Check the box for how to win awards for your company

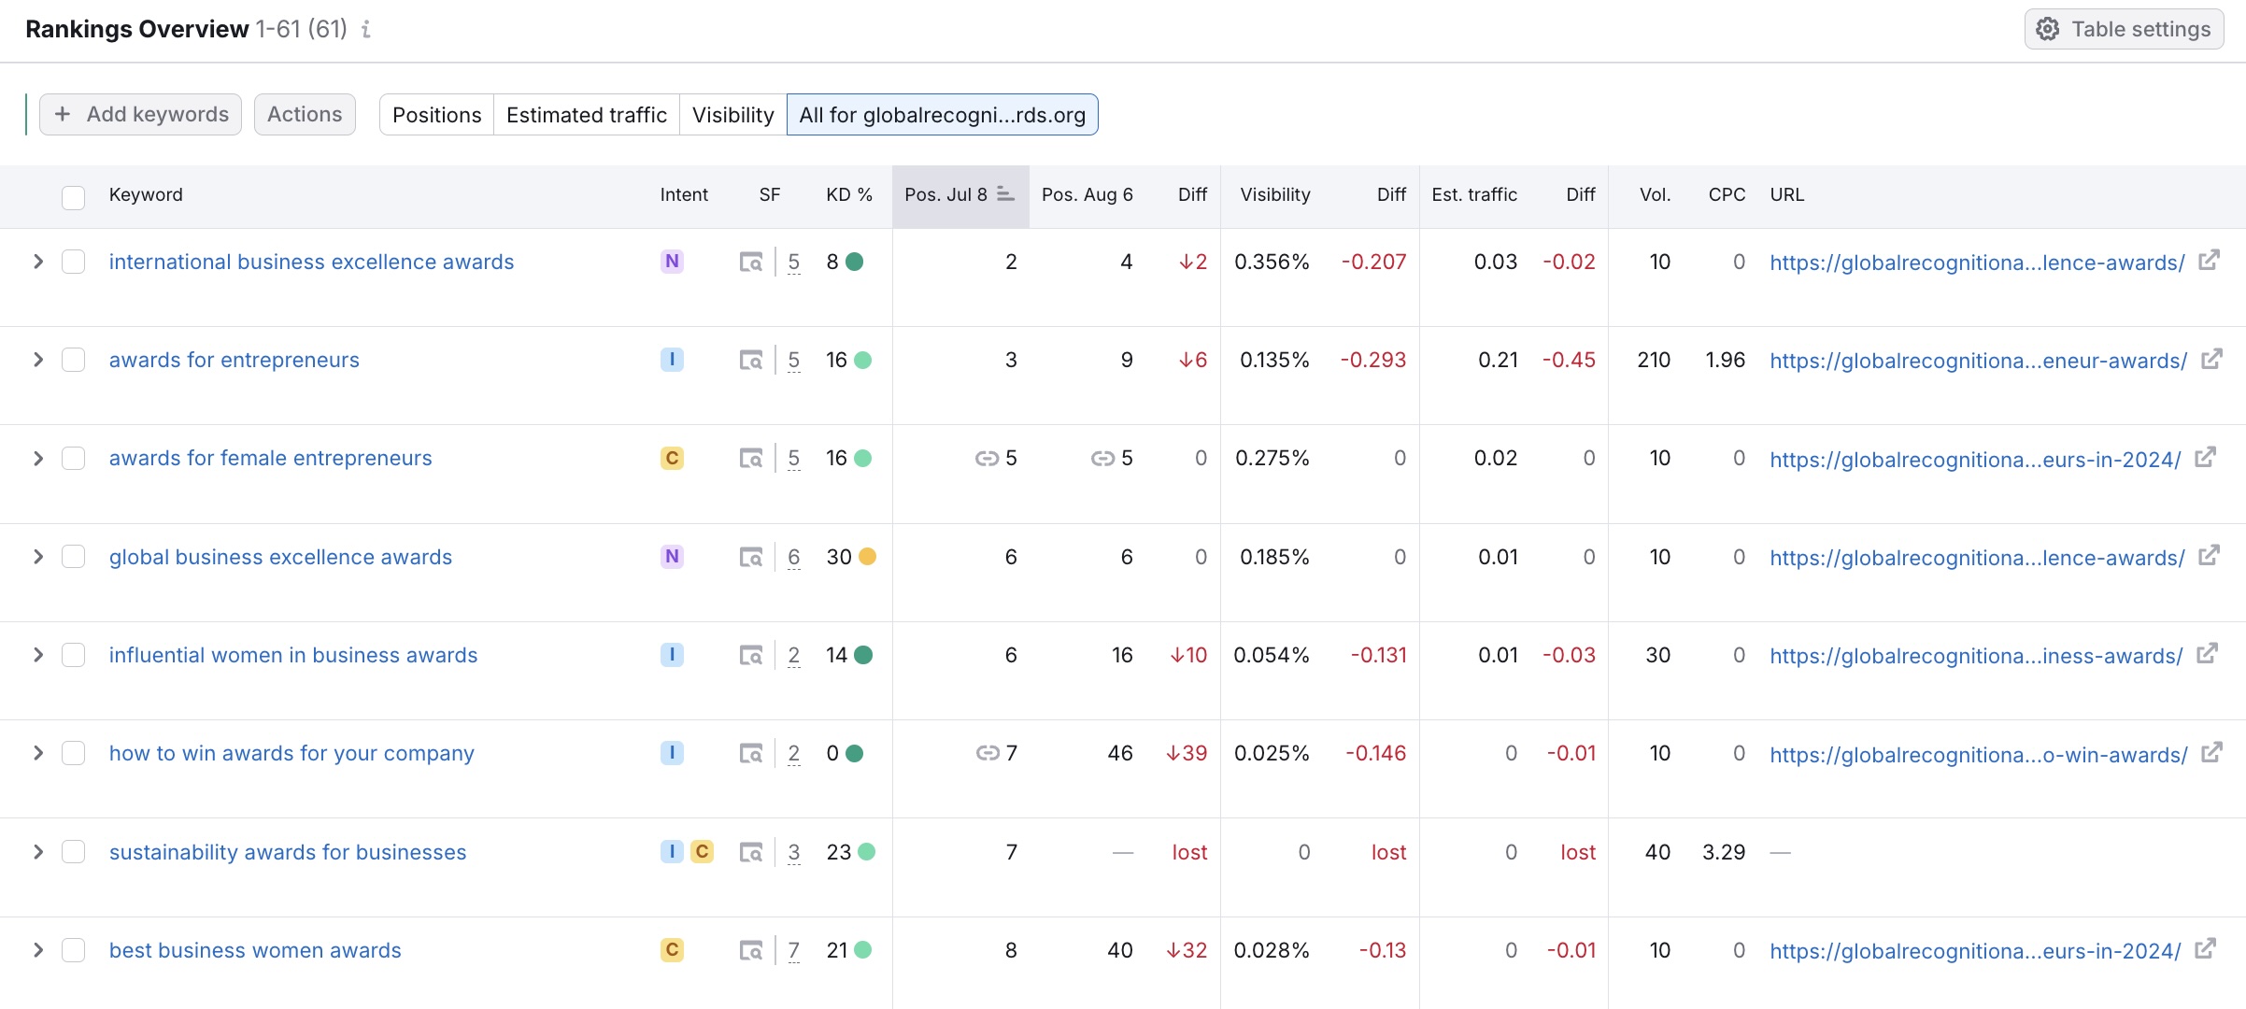73,753
